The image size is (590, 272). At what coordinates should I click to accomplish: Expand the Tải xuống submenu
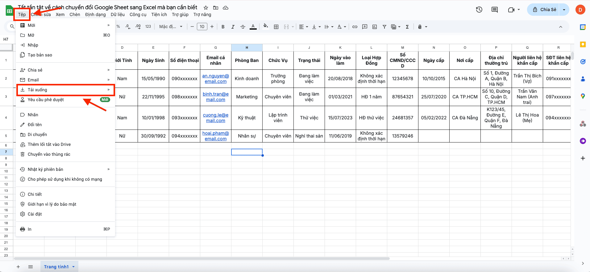tap(65, 90)
